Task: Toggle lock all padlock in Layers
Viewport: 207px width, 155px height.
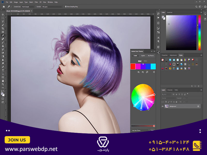Action: (x=176, y=102)
